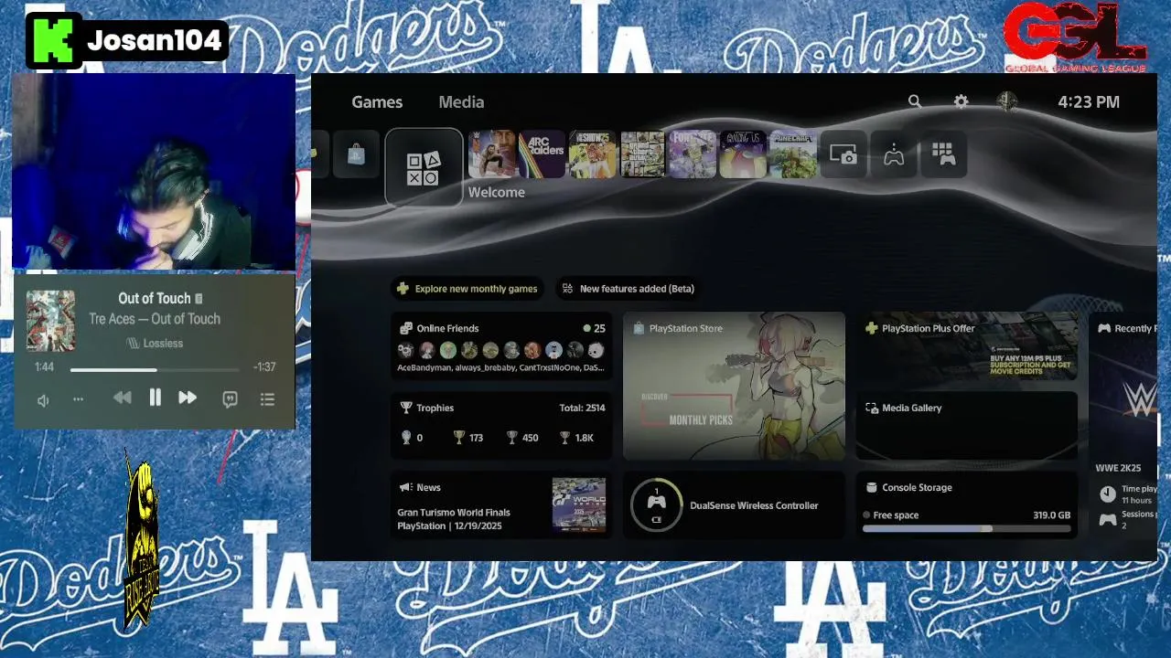Click the Kick logo beside Josan104
This screenshot has height=658, width=1171.
click(x=54, y=40)
